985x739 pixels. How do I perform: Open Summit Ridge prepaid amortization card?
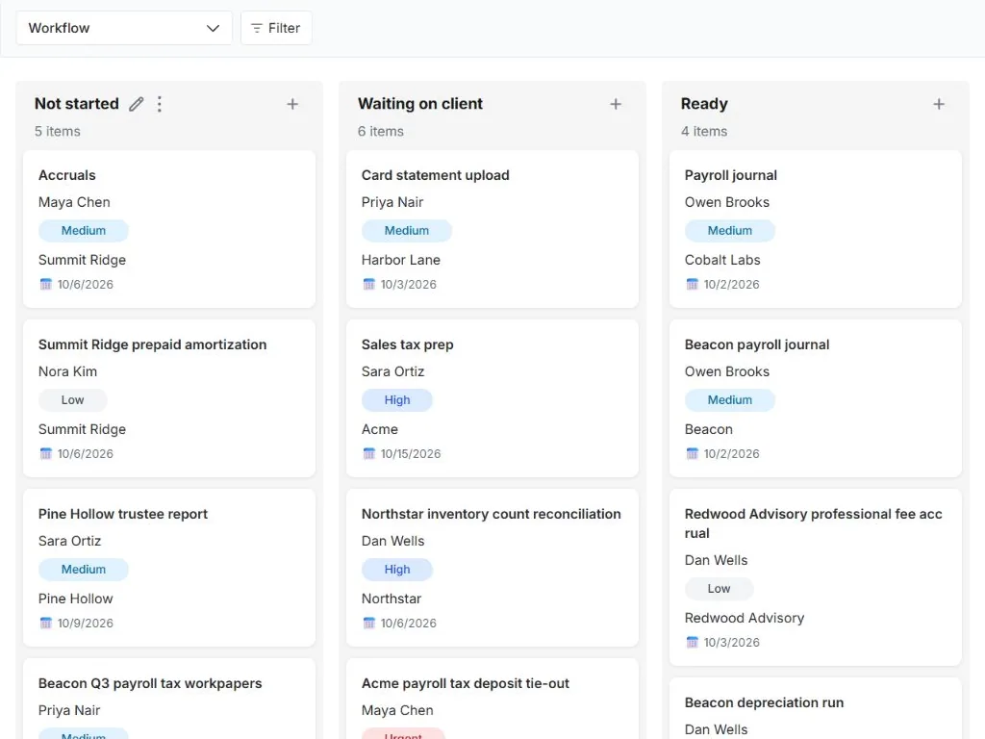[x=153, y=344]
